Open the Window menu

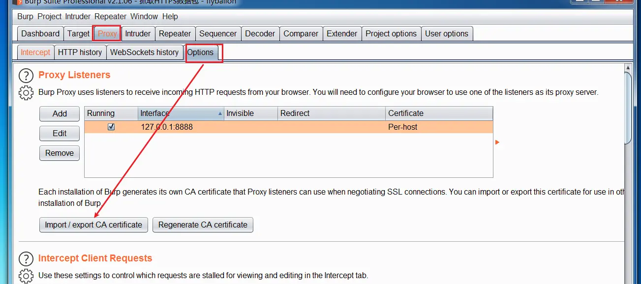point(144,16)
